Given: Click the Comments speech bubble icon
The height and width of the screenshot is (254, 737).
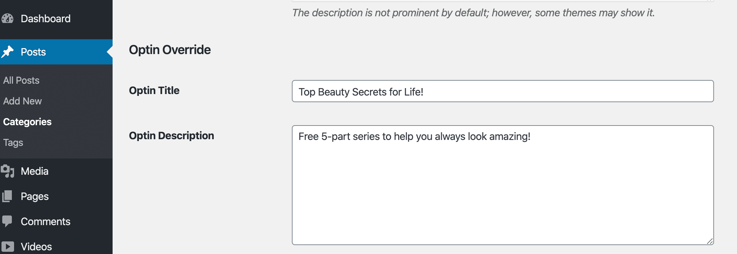Looking at the screenshot, I should point(7,221).
